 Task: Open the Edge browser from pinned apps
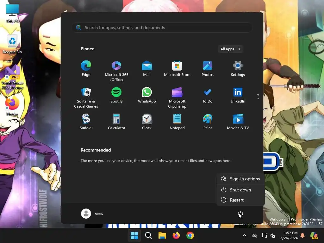point(86,69)
